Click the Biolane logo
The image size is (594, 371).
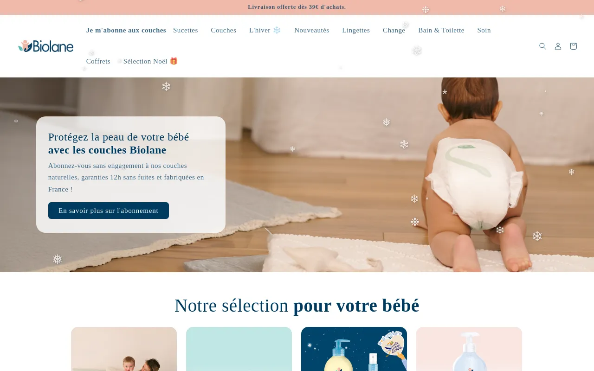pyautogui.click(x=45, y=46)
